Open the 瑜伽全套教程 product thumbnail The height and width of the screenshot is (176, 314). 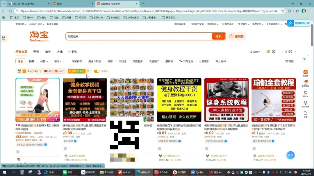click(274, 100)
